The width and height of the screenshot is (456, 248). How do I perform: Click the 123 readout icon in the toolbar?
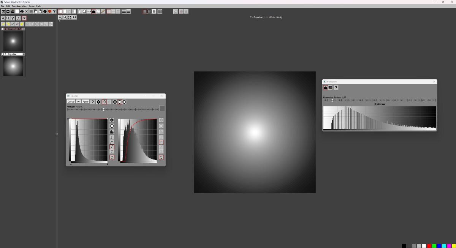[89, 11]
